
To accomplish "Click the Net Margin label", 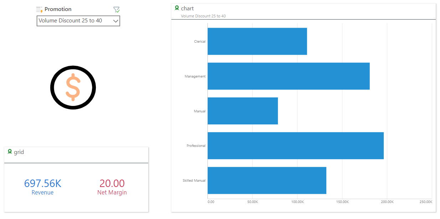I will (x=112, y=193).
